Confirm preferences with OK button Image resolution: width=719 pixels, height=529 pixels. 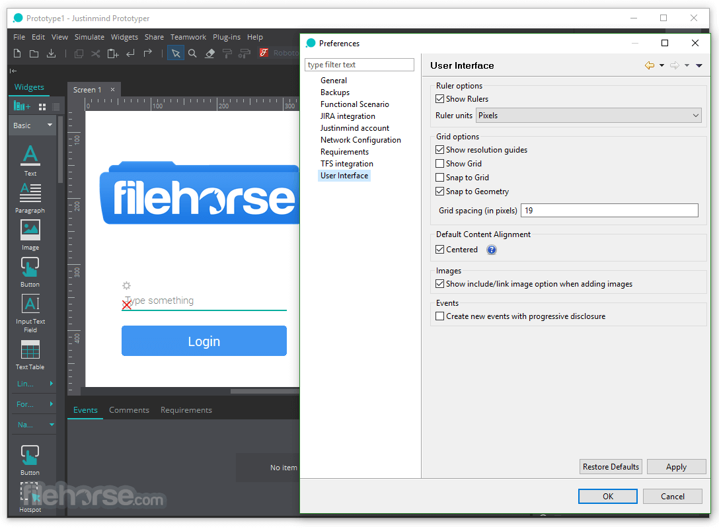(608, 497)
